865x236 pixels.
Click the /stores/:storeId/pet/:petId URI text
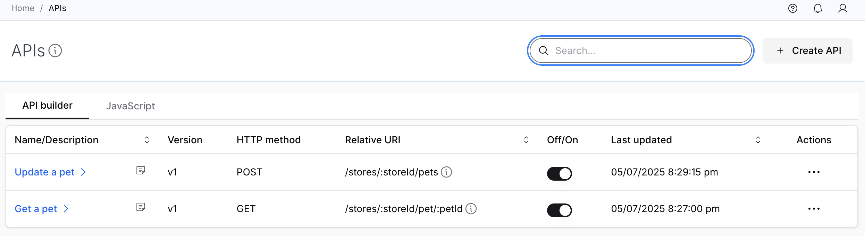tap(404, 209)
